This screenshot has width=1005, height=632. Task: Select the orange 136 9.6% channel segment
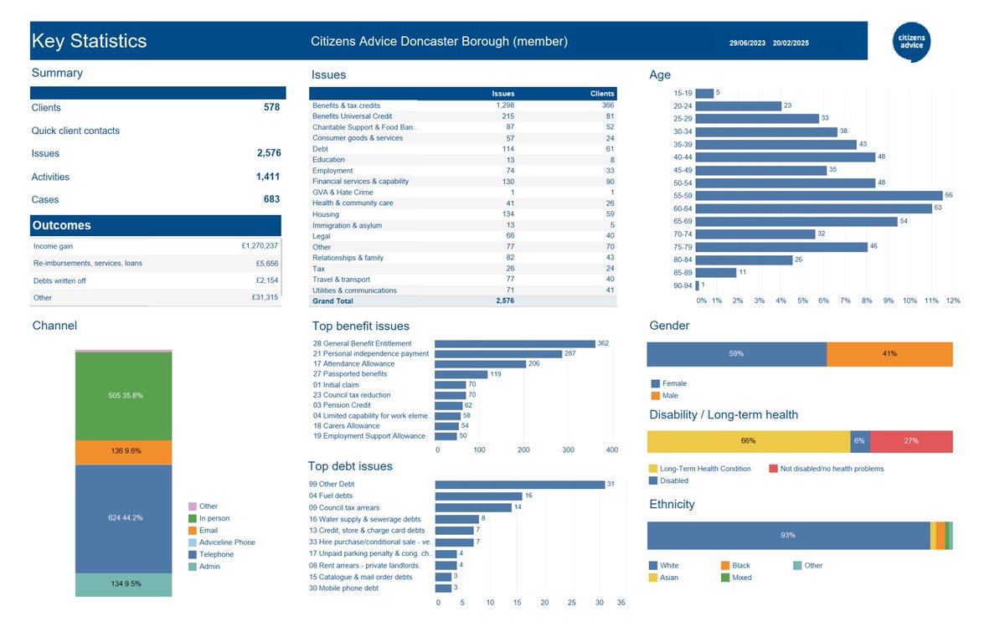pos(124,452)
